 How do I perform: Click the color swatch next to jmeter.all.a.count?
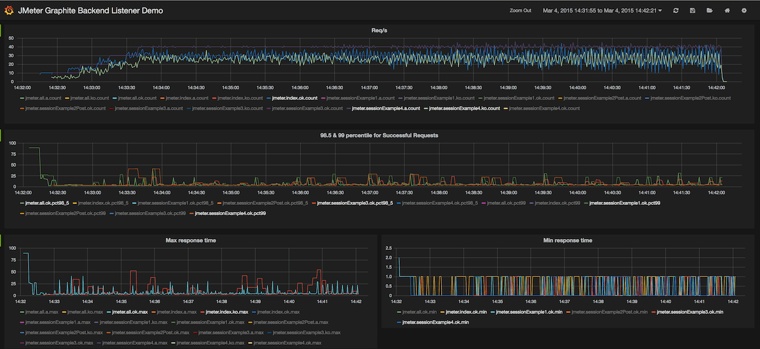(x=20, y=97)
